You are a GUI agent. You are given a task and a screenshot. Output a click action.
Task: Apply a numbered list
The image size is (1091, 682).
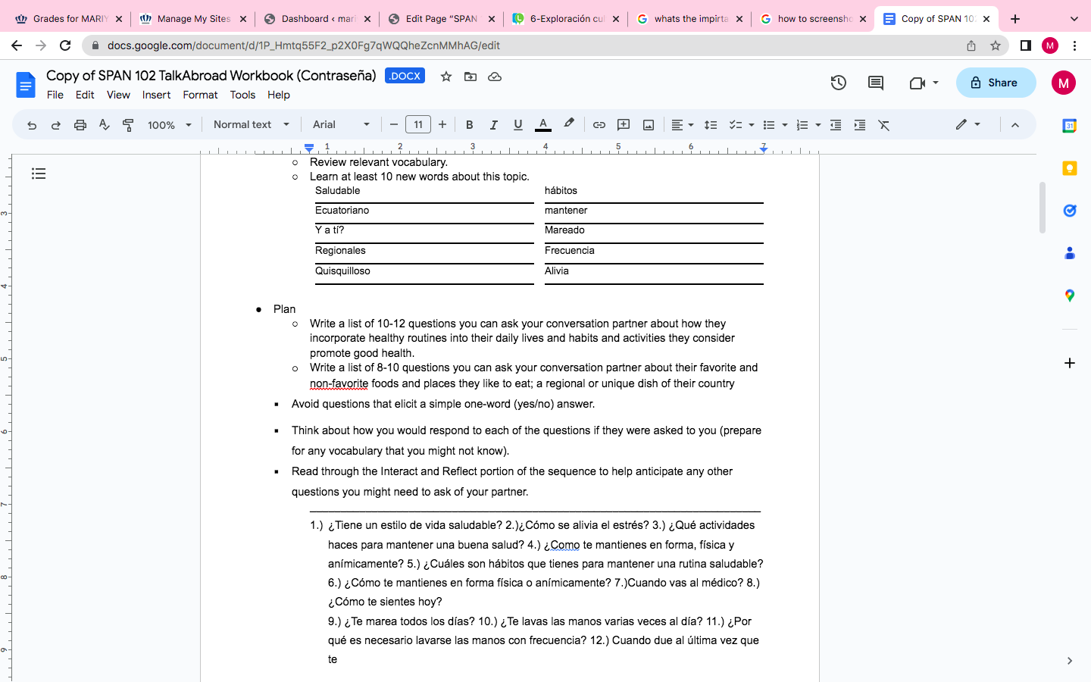(802, 125)
